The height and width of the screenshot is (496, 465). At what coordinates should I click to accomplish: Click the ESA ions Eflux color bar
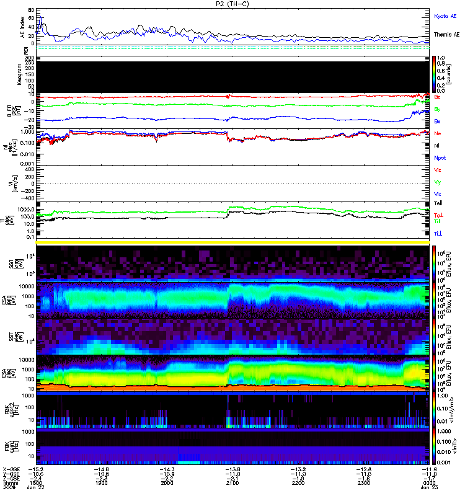coord(434,300)
